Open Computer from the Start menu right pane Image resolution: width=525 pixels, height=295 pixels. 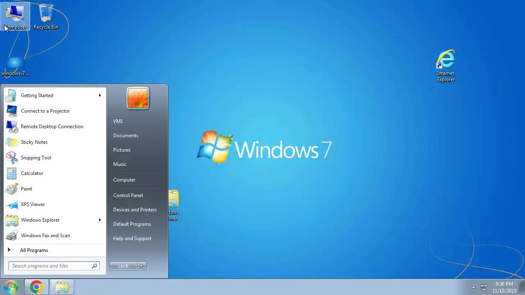pyautogui.click(x=124, y=180)
